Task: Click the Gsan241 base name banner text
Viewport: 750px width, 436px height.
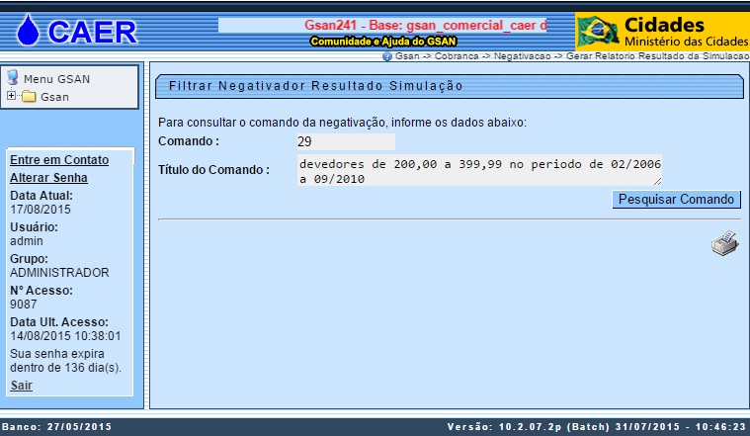Action: pos(426,25)
